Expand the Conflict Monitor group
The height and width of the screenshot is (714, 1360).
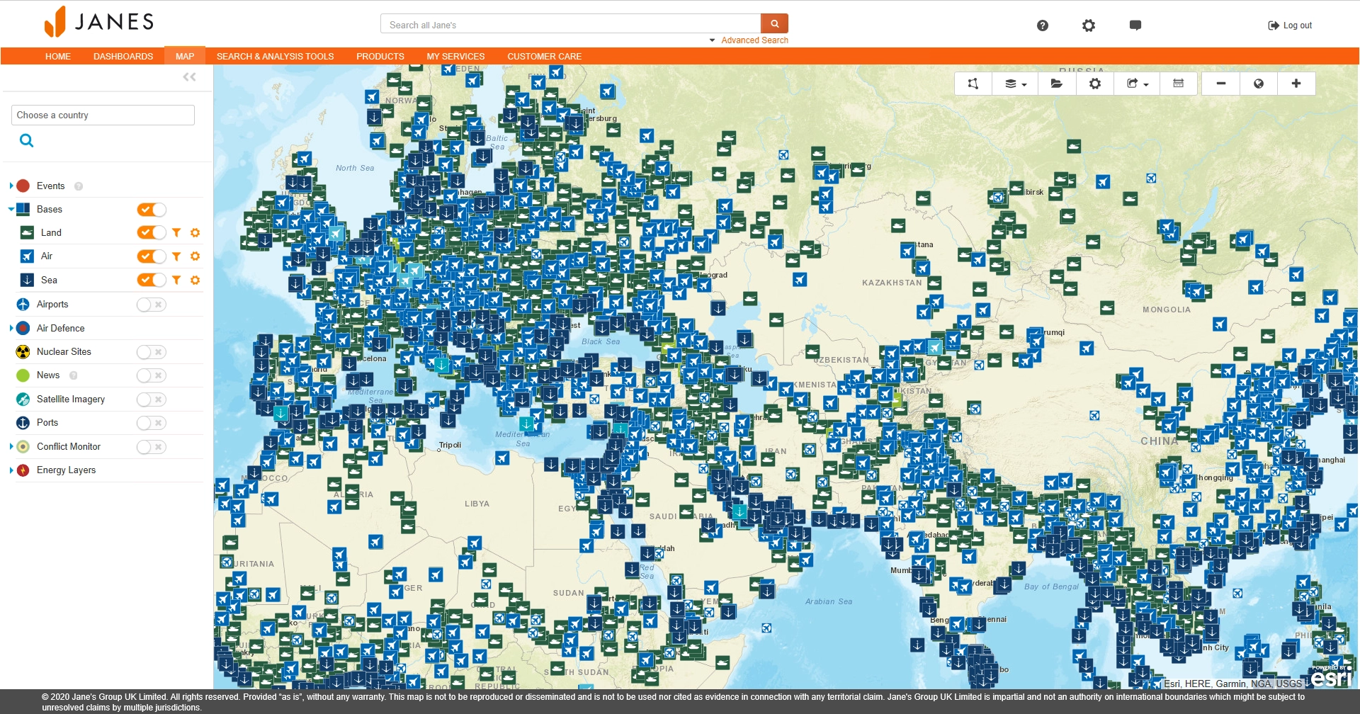tap(11, 446)
